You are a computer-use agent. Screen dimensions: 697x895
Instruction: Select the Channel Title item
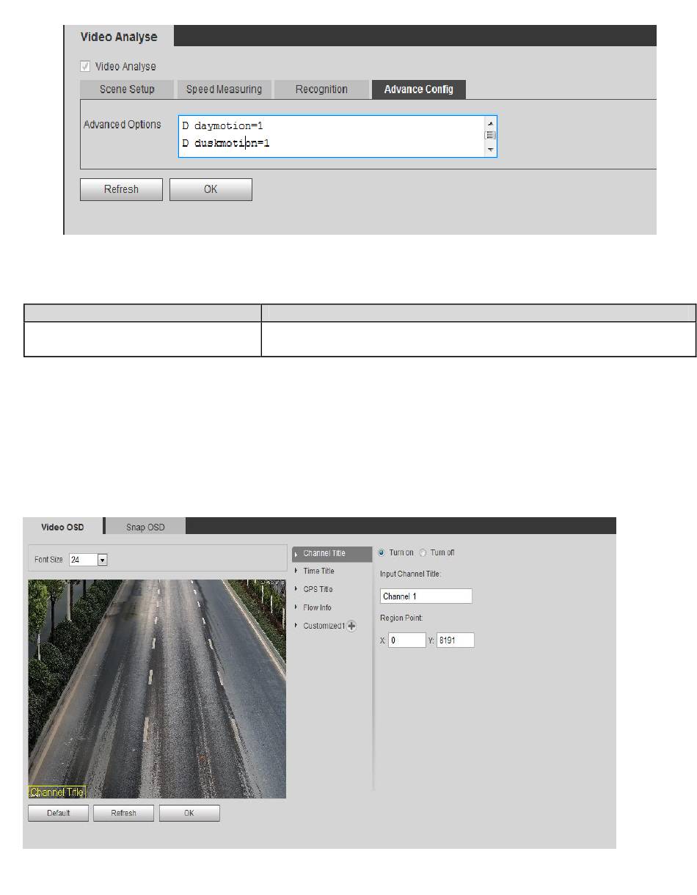pos(324,553)
